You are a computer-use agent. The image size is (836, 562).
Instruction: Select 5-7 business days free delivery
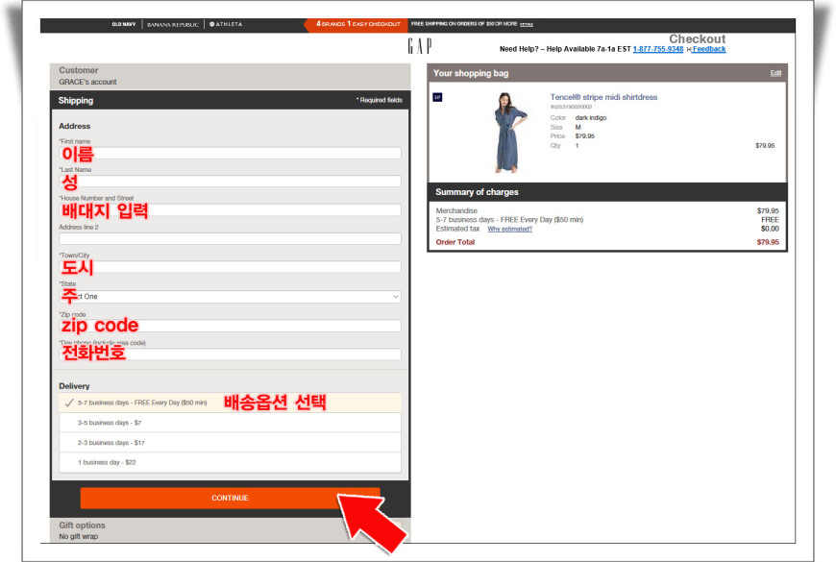pyautogui.click(x=230, y=403)
